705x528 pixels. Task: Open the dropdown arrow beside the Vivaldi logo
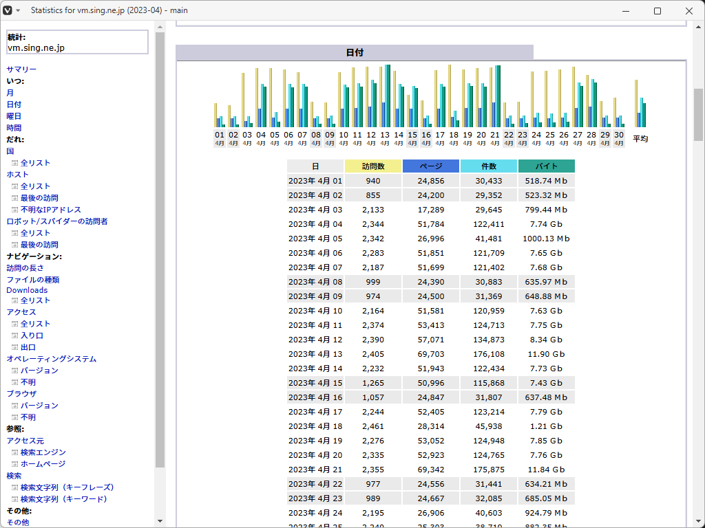coord(18,11)
